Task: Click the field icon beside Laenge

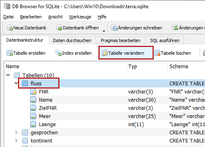Action: [x=33, y=124]
